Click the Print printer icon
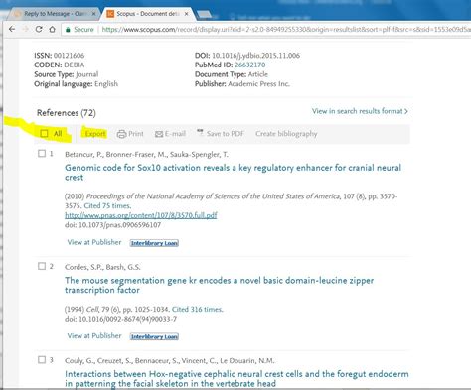 [121, 134]
